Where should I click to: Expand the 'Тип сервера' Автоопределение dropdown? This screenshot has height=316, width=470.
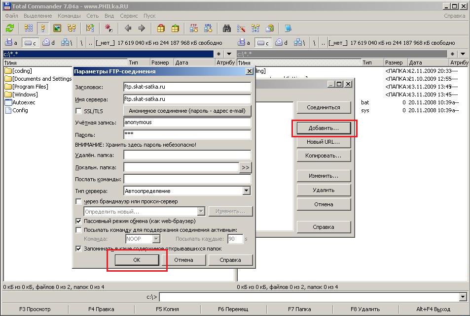point(246,190)
